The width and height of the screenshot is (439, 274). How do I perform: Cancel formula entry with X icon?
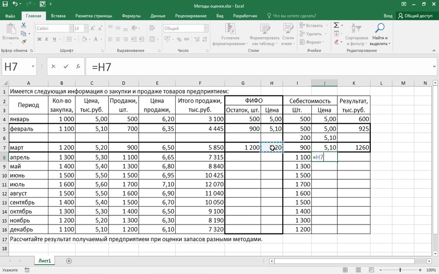[x=53, y=67]
